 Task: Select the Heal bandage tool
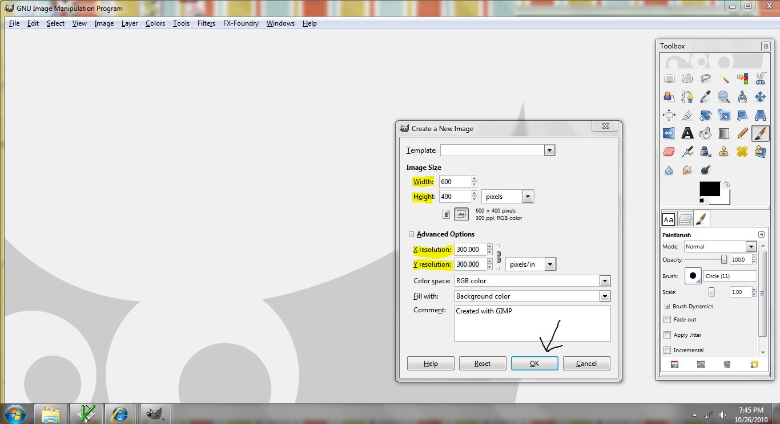point(742,152)
